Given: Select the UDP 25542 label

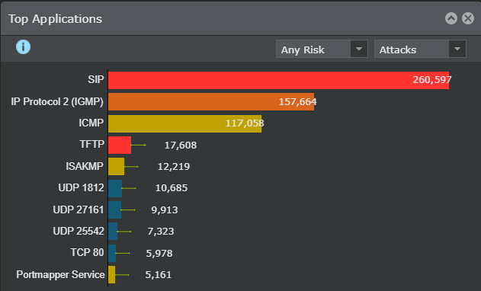Looking at the screenshot, I should click(x=79, y=231).
